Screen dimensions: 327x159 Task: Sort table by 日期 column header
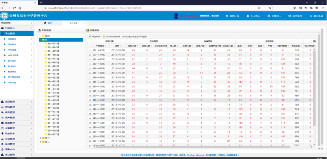pyautogui.click(x=118, y=46)
